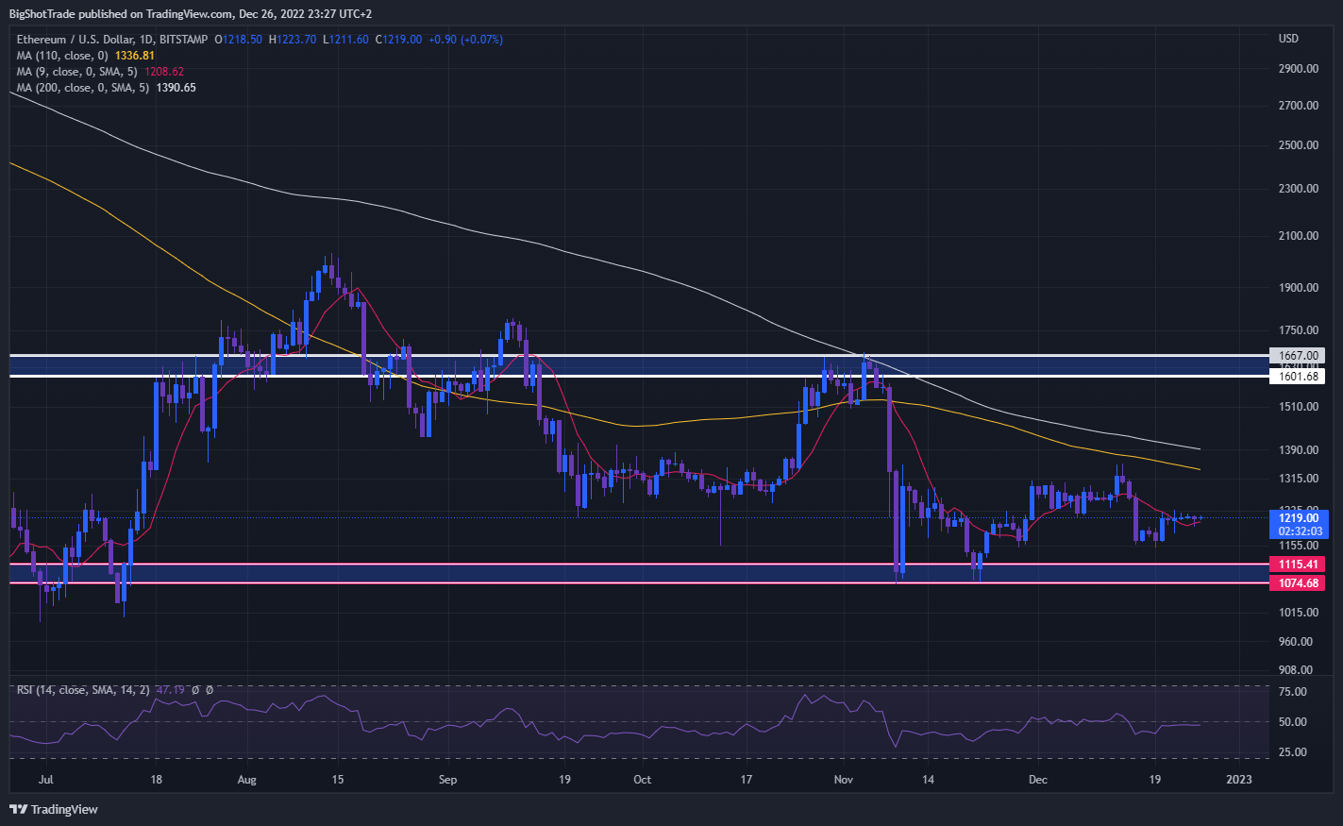Click the high price H1223.70
Image resolution: width=1343 pixels, height=826 pixels.
click(x=293, y=40)
